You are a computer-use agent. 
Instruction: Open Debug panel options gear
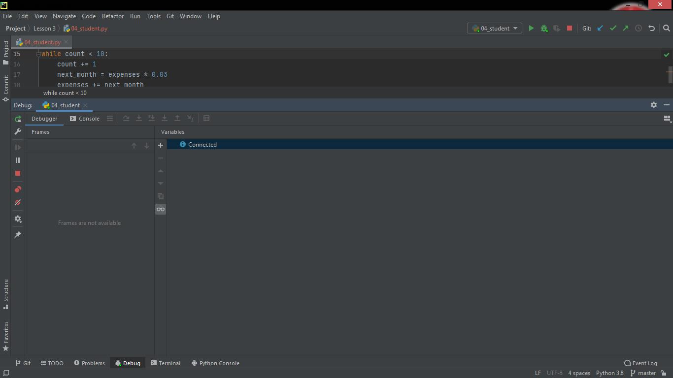pyautogui.click(x=654, y=105)
